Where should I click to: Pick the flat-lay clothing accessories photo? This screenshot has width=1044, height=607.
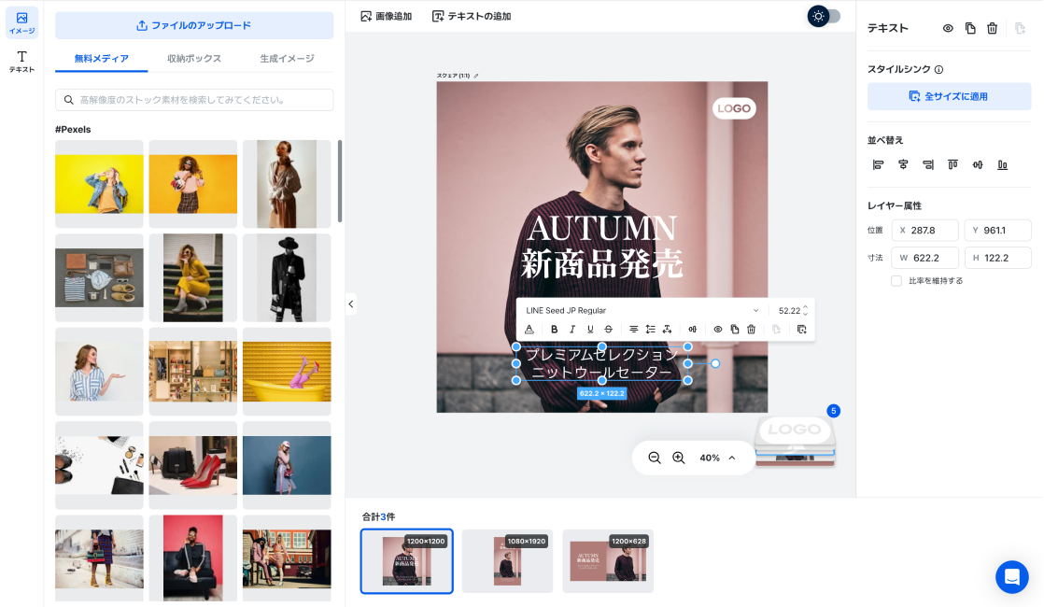coord(99,277)
